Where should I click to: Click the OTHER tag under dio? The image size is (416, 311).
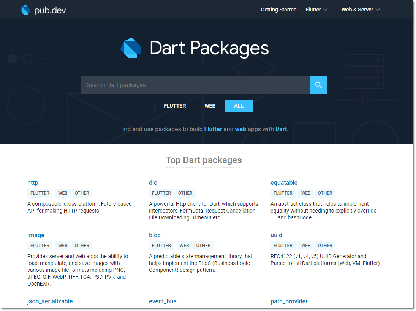(x=185, y=193)
